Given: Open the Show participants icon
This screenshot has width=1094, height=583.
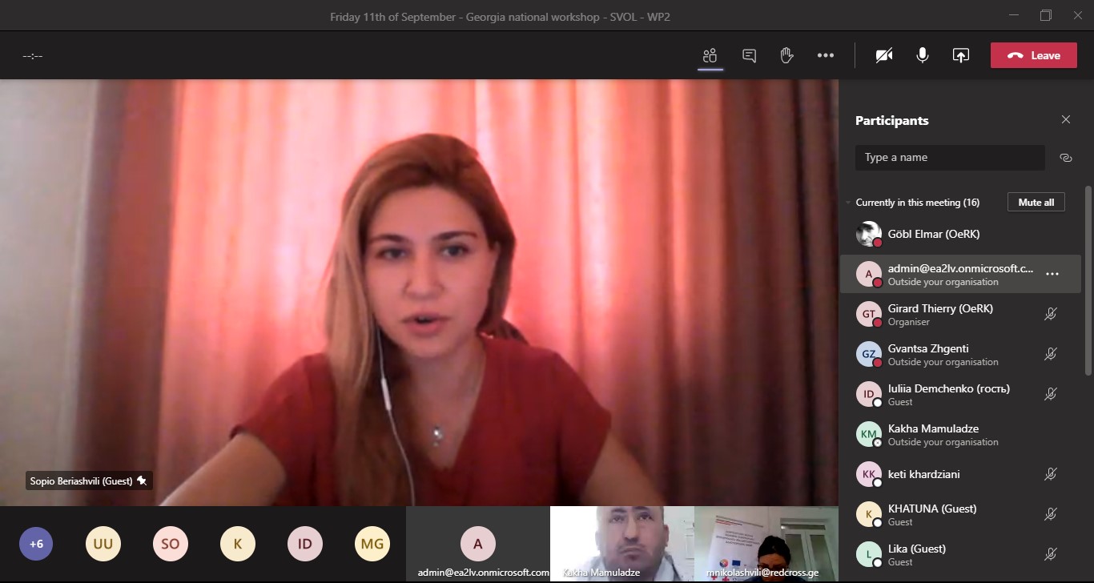Looking at the screenshot, I should tap(710, 55).
